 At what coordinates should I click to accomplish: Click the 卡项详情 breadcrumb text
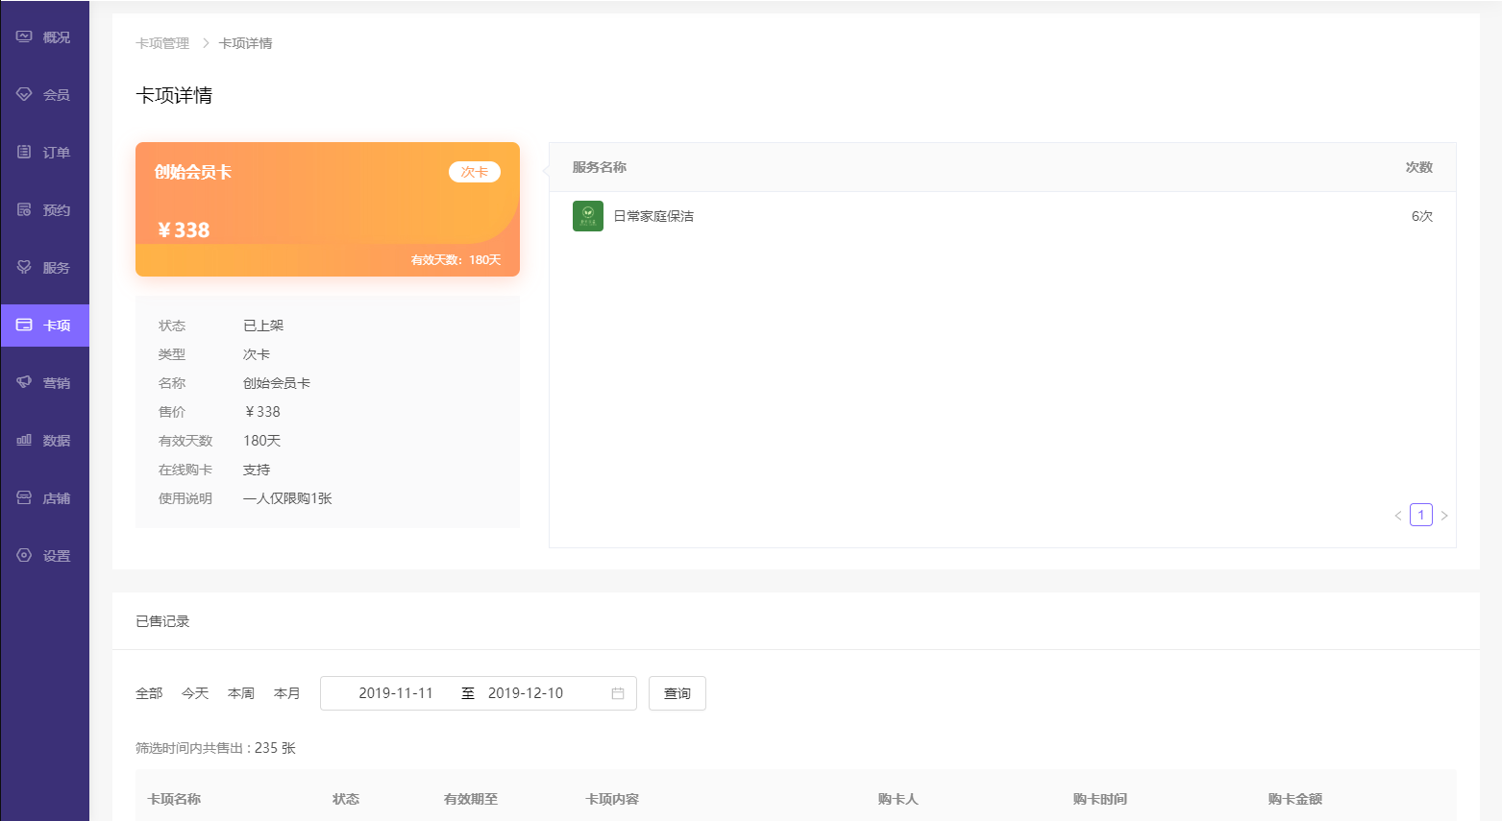click(x=245, y=43)
